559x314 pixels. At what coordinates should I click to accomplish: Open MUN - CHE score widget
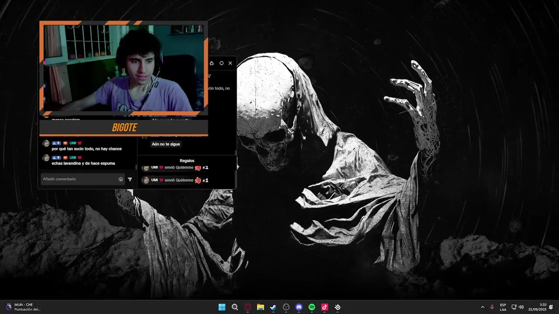23,307
